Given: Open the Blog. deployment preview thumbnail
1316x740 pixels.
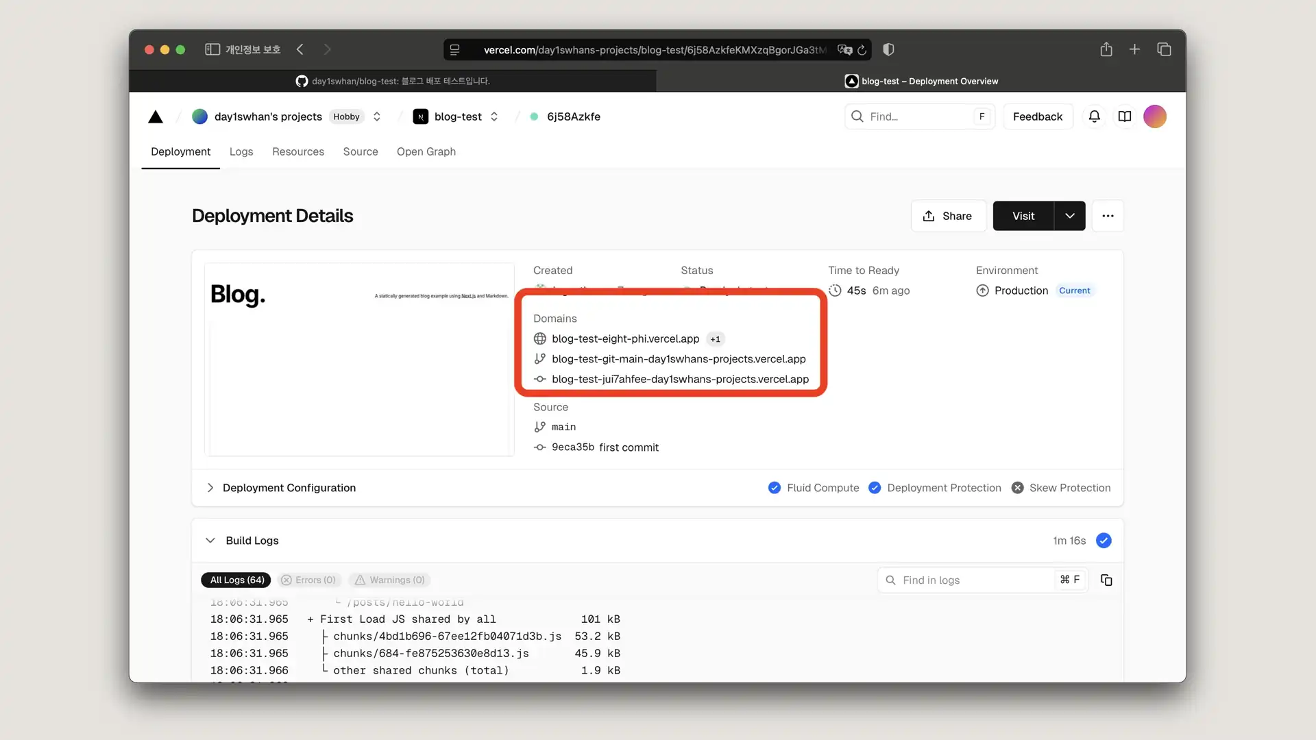Looking at the screenshot, I should coord(359,359).
